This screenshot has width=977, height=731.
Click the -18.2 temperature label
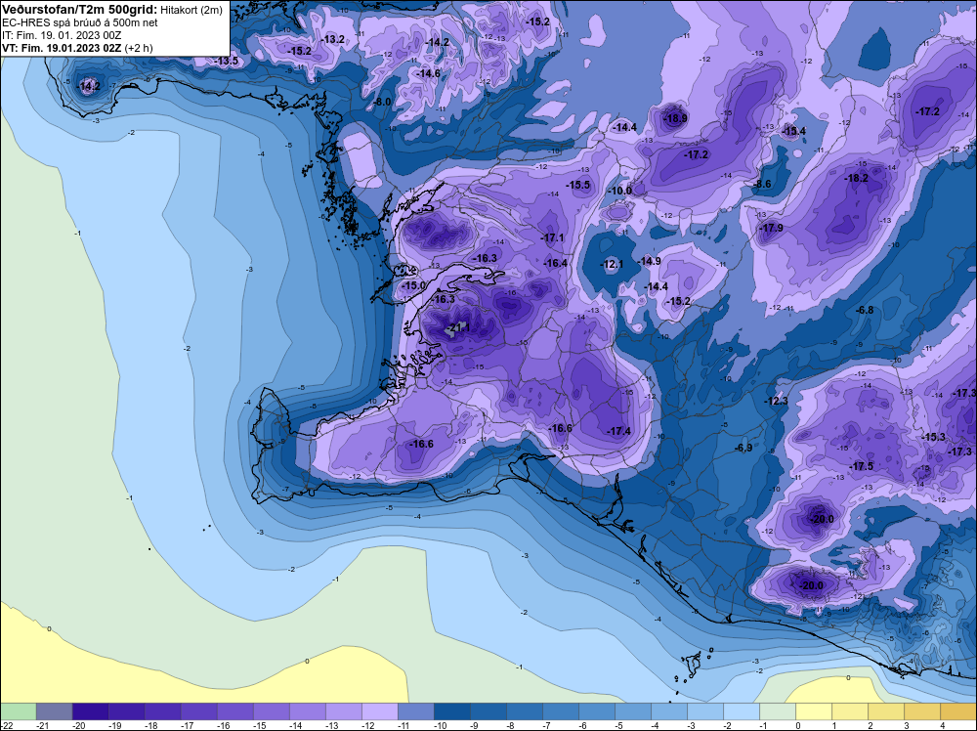click(856, 178)
